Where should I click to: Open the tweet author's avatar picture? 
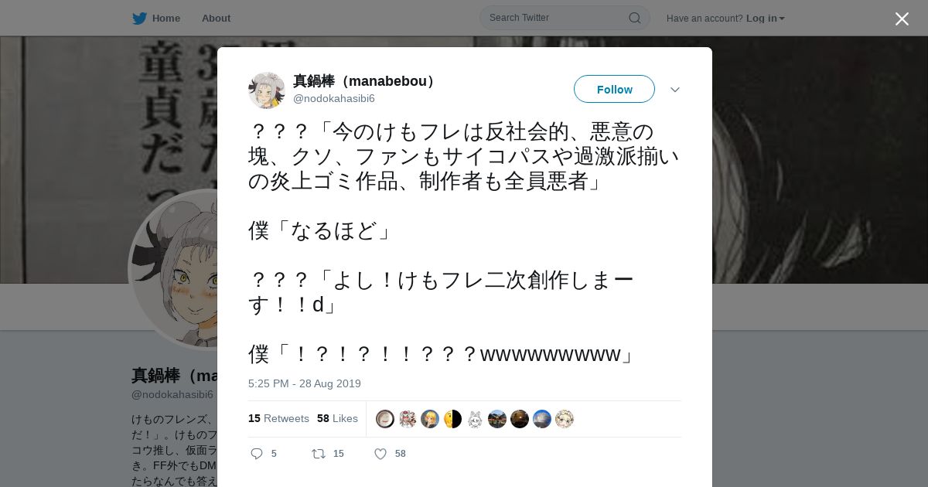[267, 90]
